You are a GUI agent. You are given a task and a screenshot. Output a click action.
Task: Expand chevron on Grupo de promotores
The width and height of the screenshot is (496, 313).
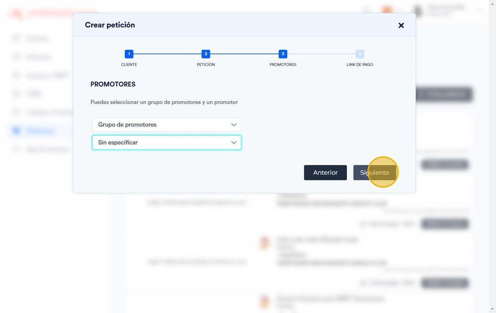pos(234,125)
